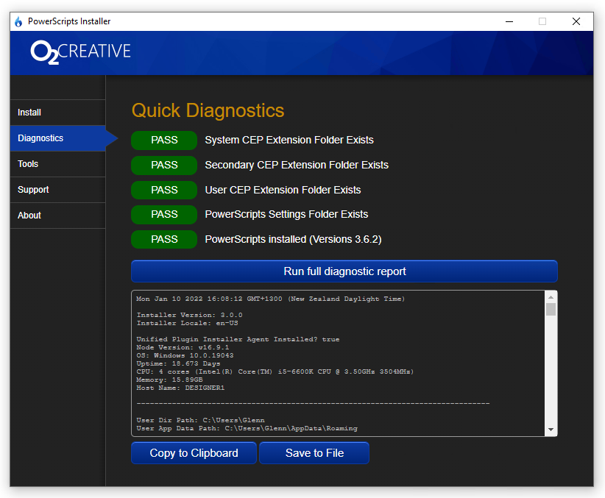
Task: Click PASS badge for User CEP Extension Folder
Action: point(164,190)
